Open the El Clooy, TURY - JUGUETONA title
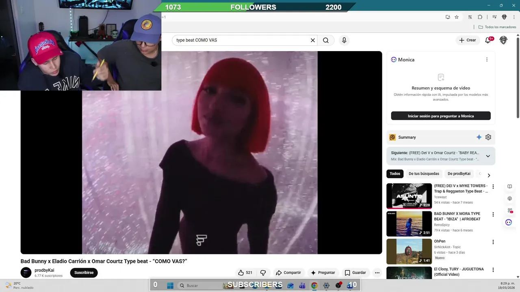 click(x=459, y=272)
